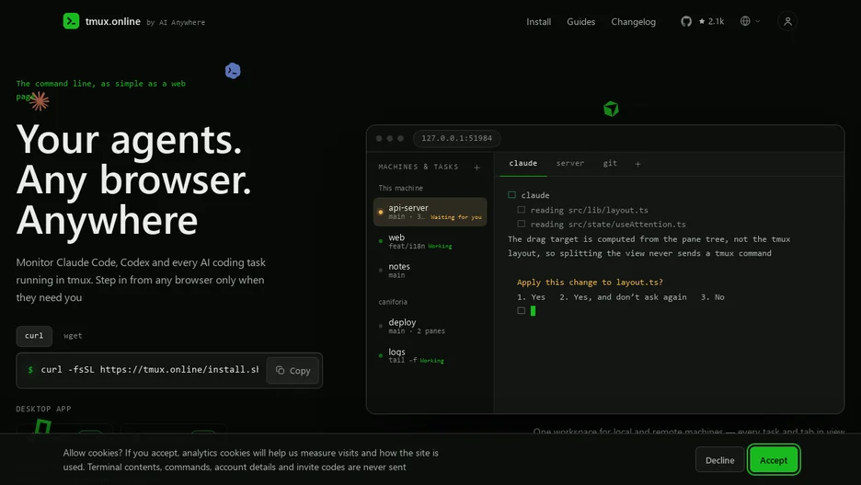Accept the analytics cookies
Image resolution: width=861 pixels, height=485 pixels.
coord(773,460)
